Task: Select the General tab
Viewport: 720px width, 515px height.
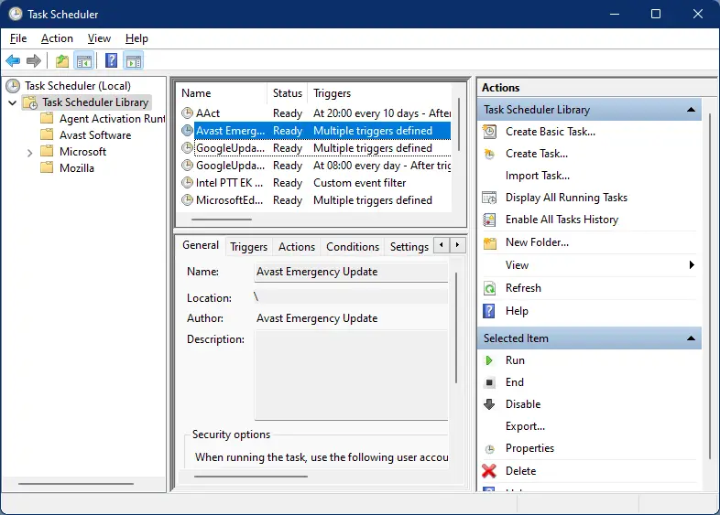Action: point(201,245)
